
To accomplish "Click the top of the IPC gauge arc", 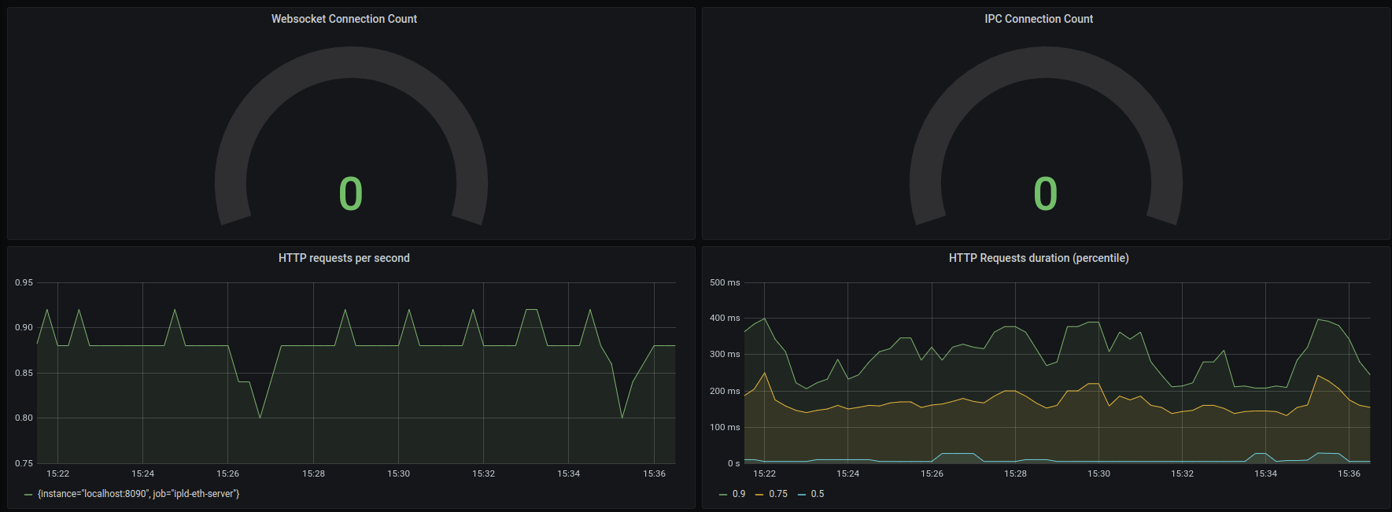I will click(1045, 62).
